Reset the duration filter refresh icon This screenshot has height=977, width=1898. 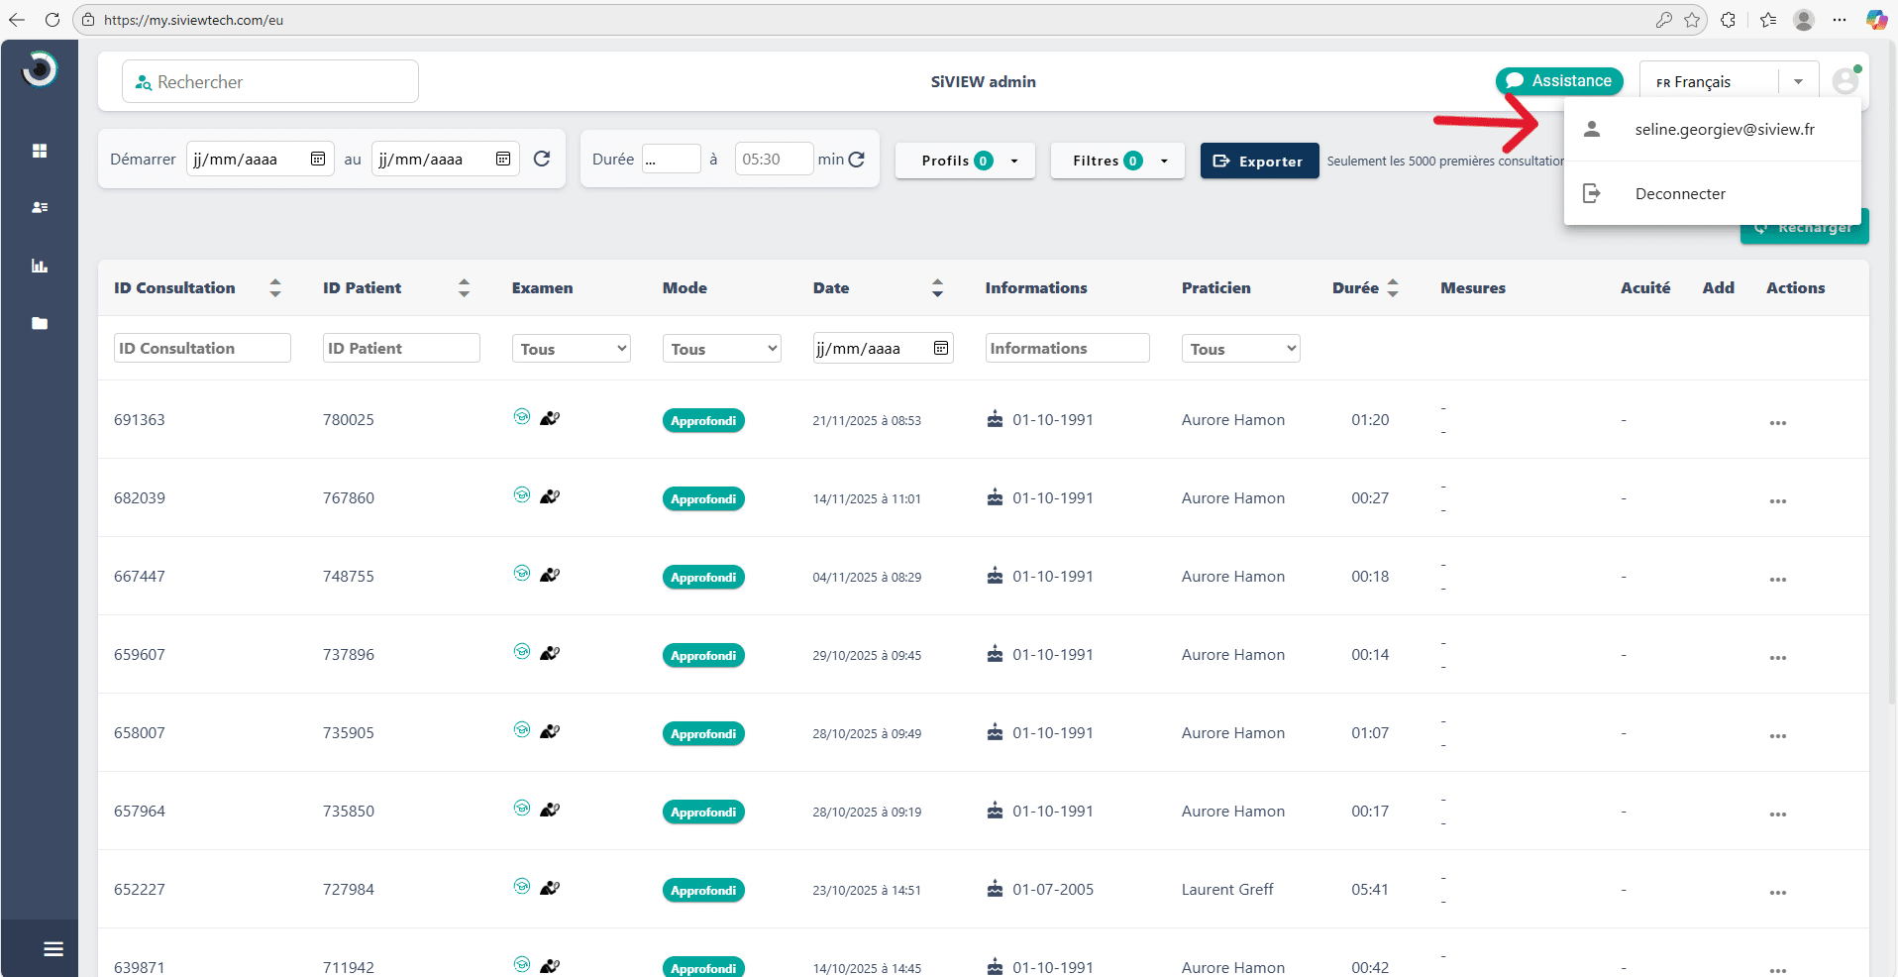click(857, 159)
